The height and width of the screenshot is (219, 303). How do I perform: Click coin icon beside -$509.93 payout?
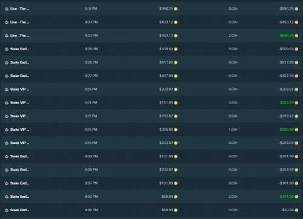tap(296, 49)
